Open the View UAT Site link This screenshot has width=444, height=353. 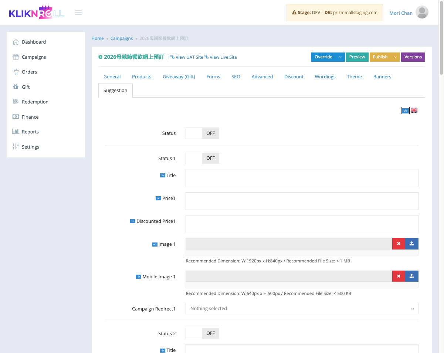pyautogui.click(x=189, y=57)
